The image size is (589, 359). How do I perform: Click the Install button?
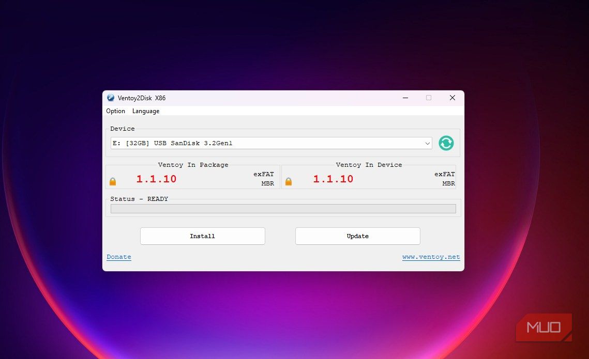tap(203, 236)
